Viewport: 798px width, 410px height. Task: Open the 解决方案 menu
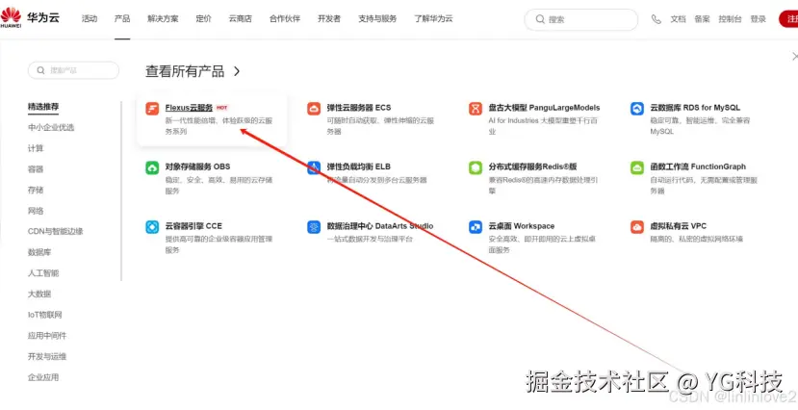(163, 19)
